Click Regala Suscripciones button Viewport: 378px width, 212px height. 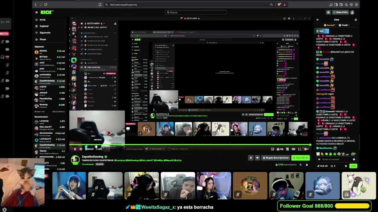coord(276,158)
